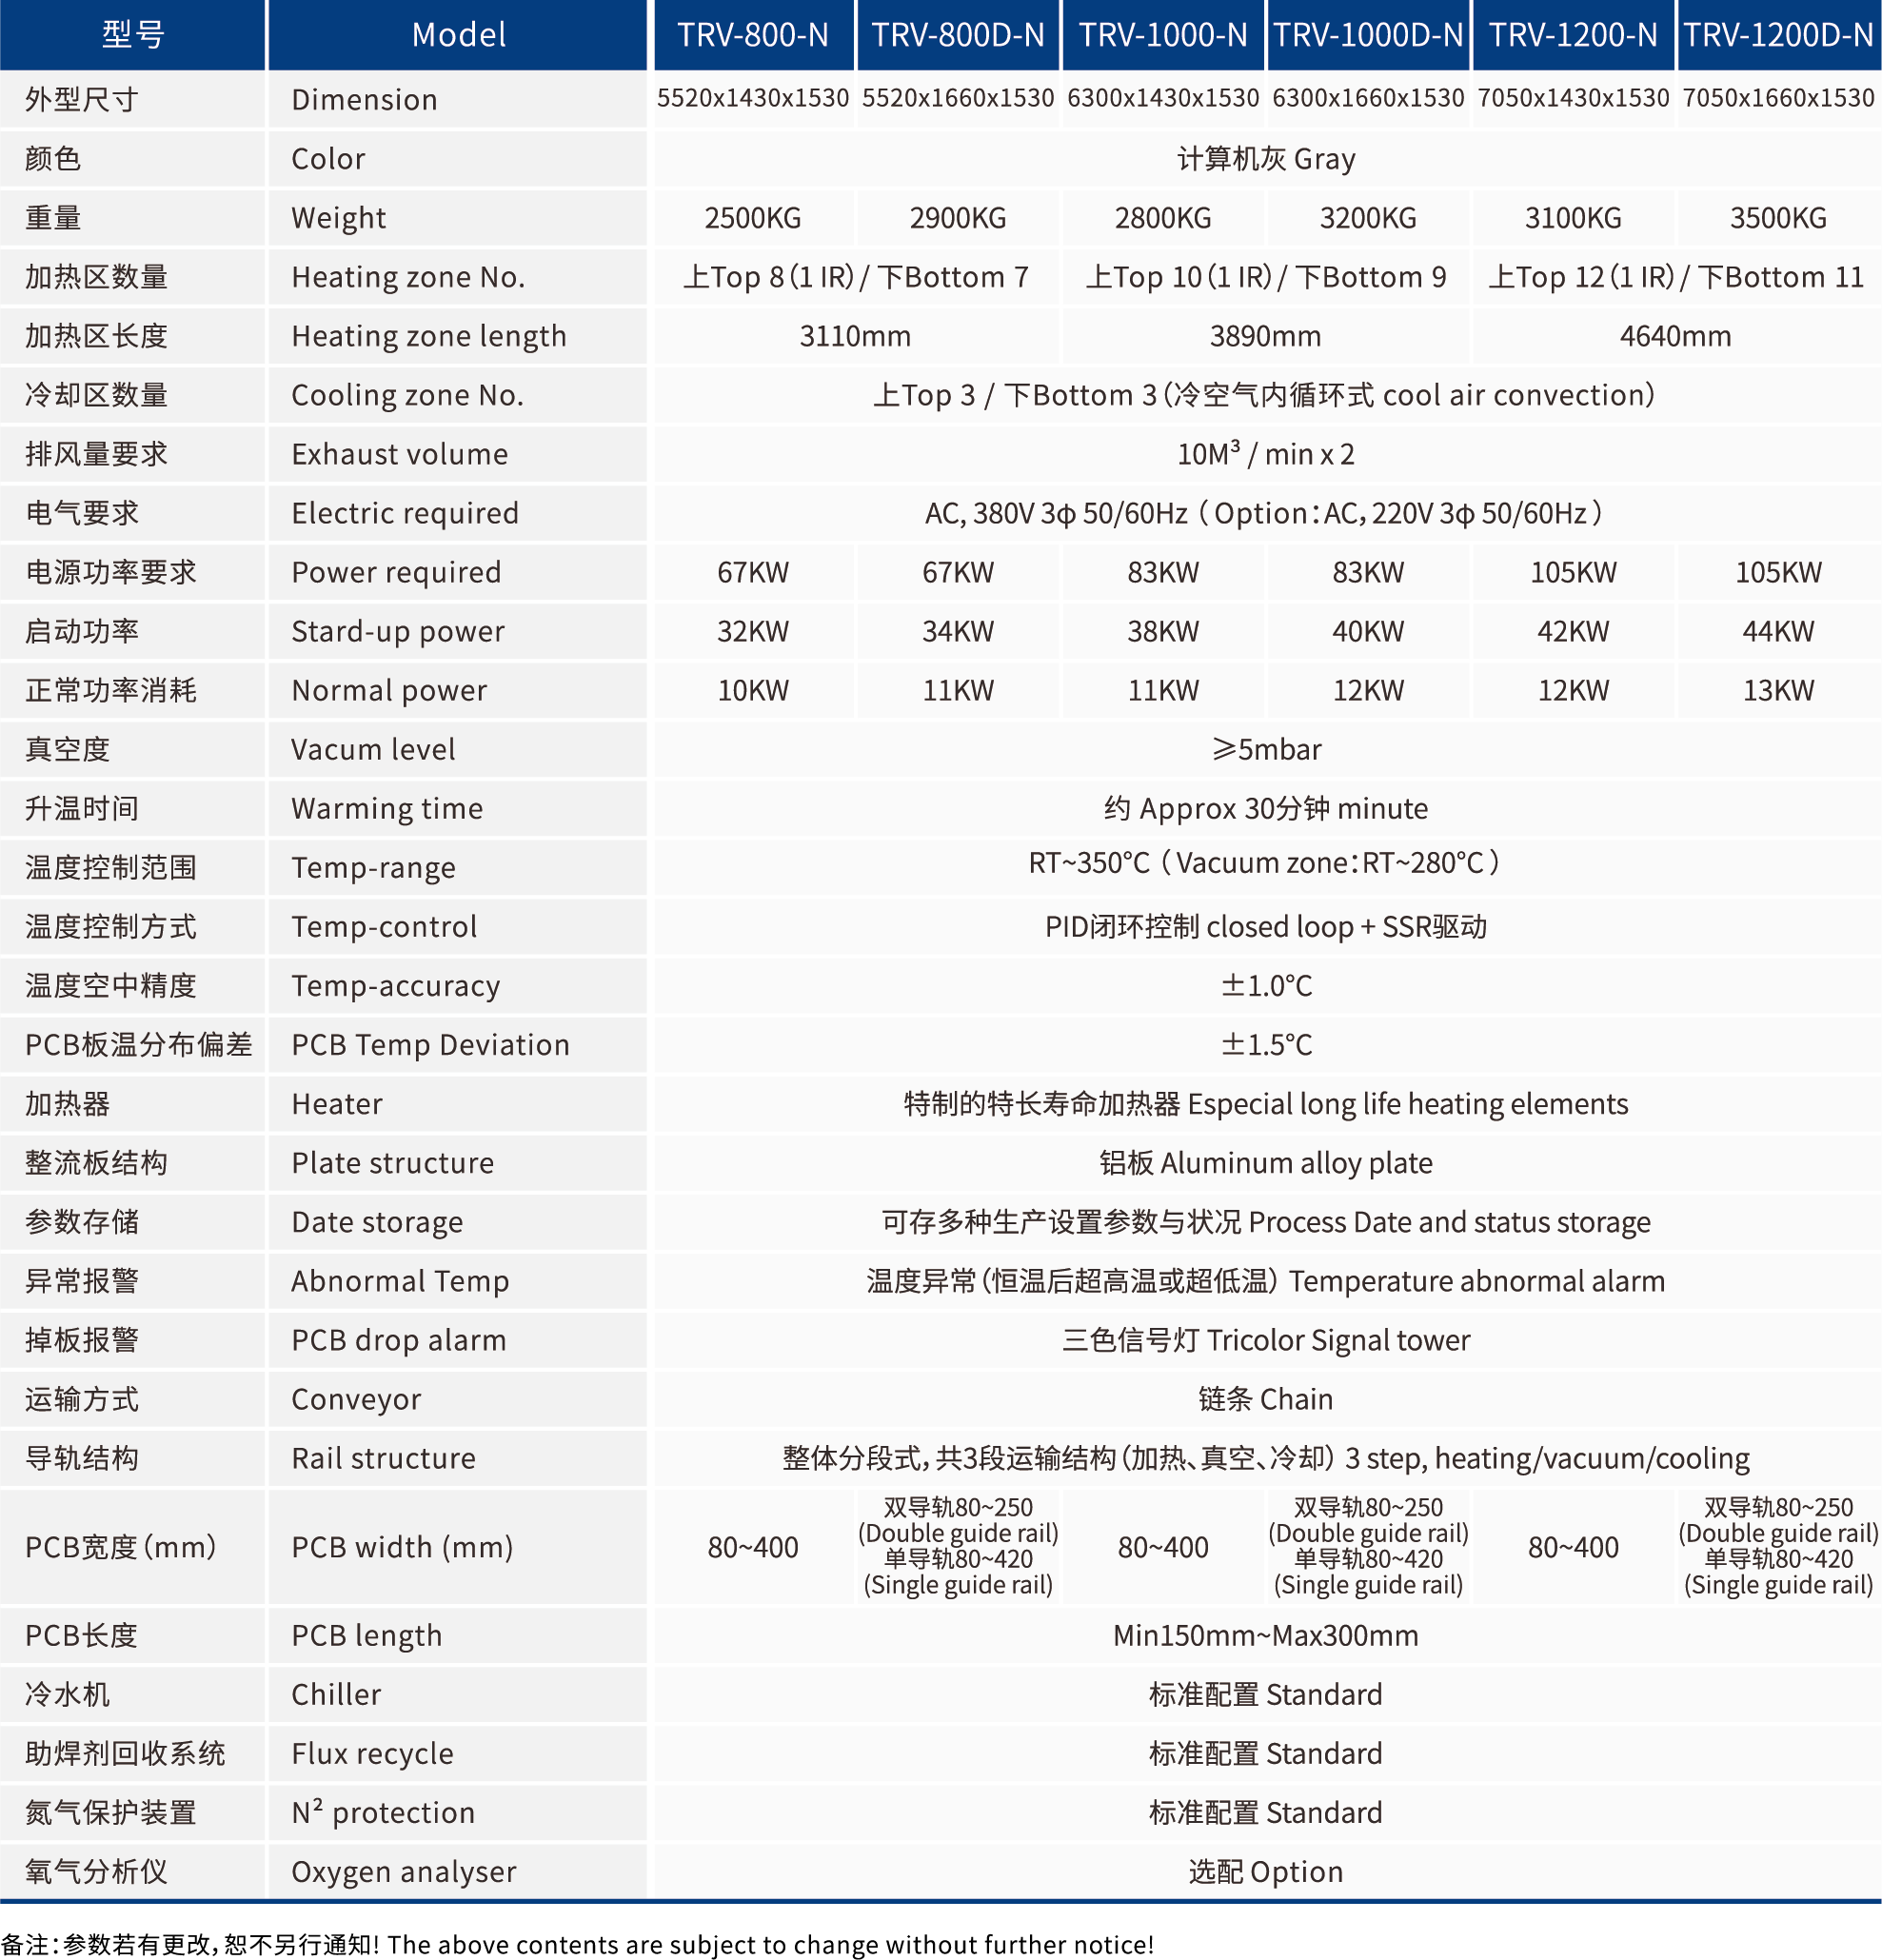Click the 34KW start-up power cell
The image size is (1882, 1960).
958,631
